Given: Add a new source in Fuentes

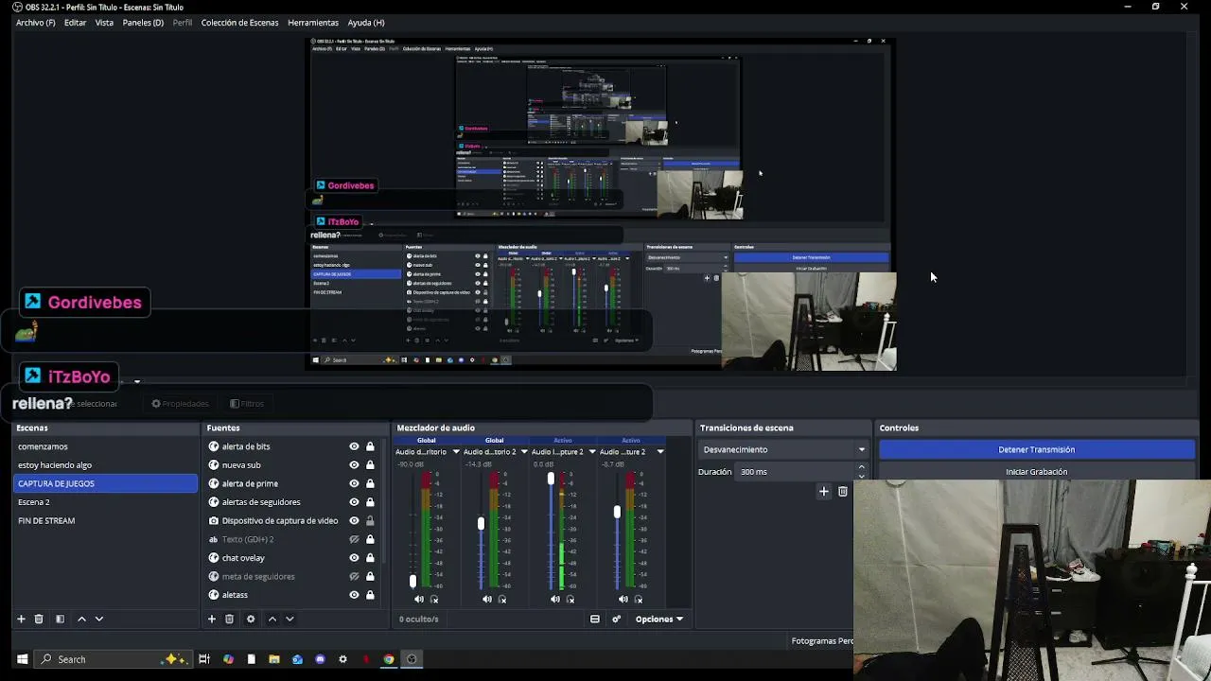Looking at the screenshot, I should coord(211,619).
